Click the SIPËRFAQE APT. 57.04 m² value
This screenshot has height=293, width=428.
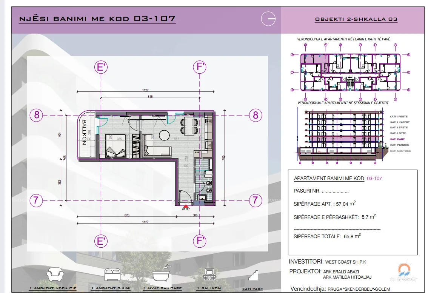(346, 204)
